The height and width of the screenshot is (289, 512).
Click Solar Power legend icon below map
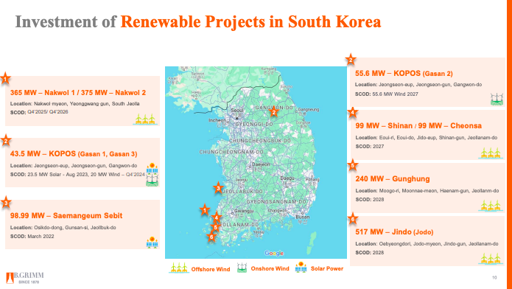click(x=301, y=268)
